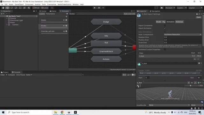Click the Play button in the main toolbar
The height and width of the screenshot is (115, 204).
pos(95,8)
